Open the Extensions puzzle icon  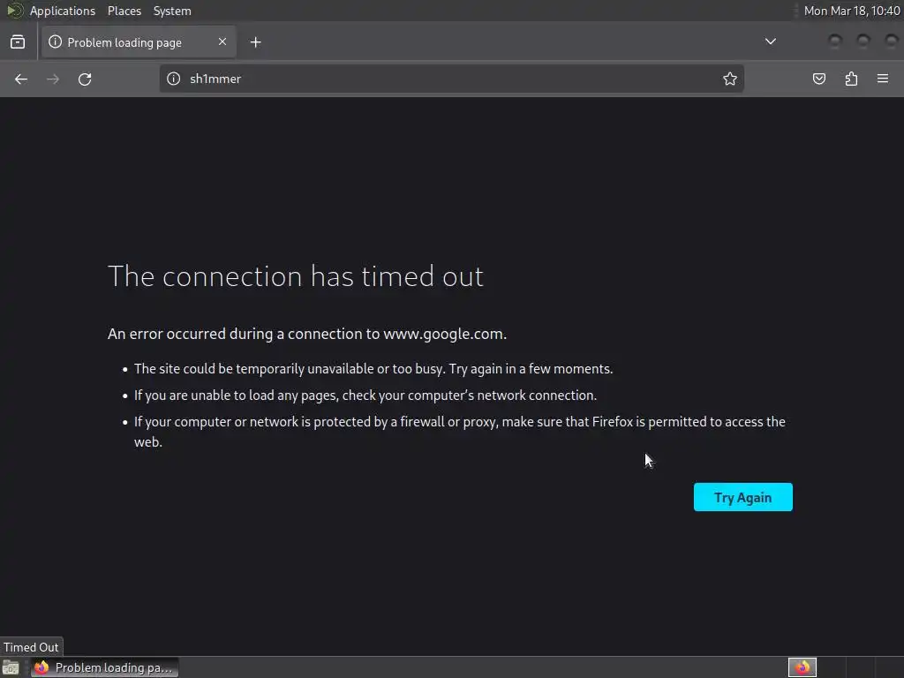tap(851, 79)
